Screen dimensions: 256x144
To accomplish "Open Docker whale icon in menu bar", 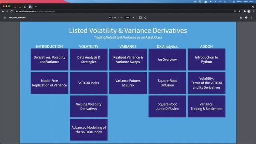I will tap(195, 2).
